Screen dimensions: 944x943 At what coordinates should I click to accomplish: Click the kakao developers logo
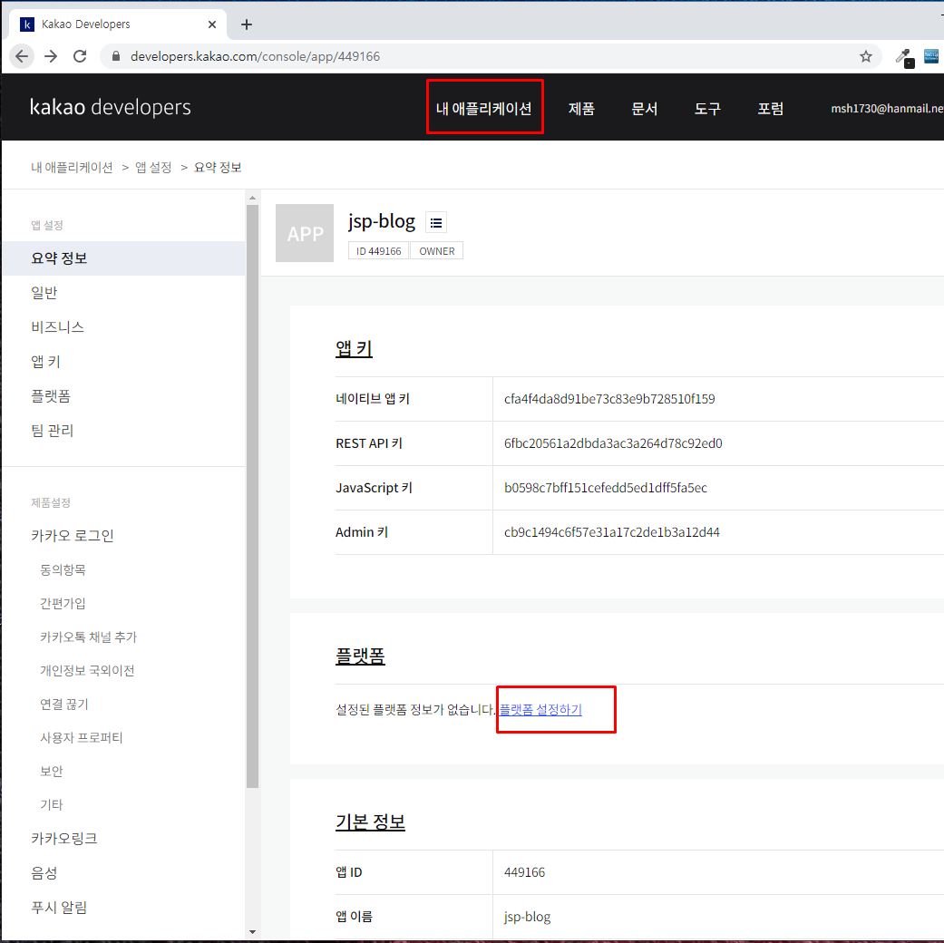(110, 107)
